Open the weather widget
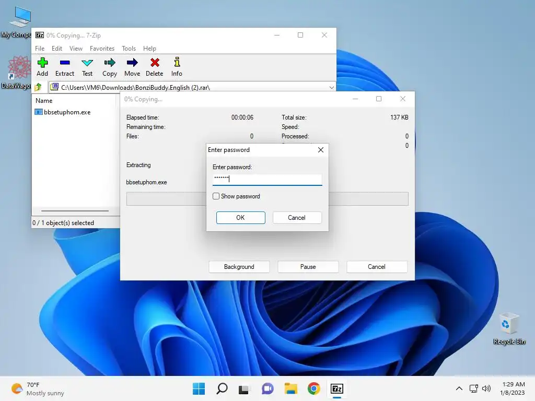Image resolution: width=535 pixels, height=401 pixels. pos(38,388)
